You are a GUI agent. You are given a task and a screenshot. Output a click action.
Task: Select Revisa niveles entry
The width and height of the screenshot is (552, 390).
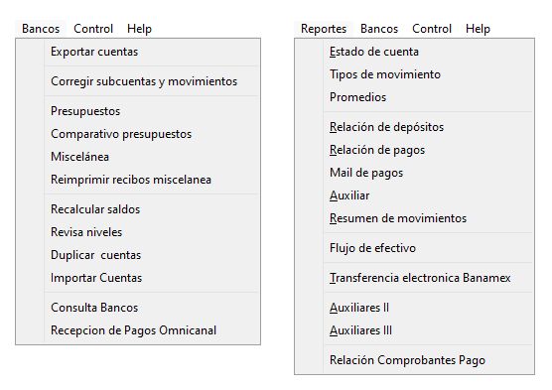coord(138,232)
